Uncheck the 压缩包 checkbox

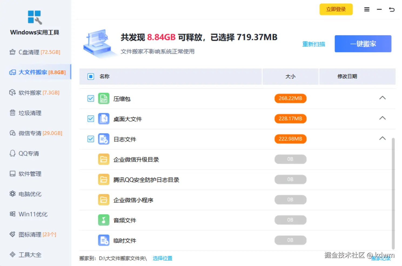coord(91,98)
